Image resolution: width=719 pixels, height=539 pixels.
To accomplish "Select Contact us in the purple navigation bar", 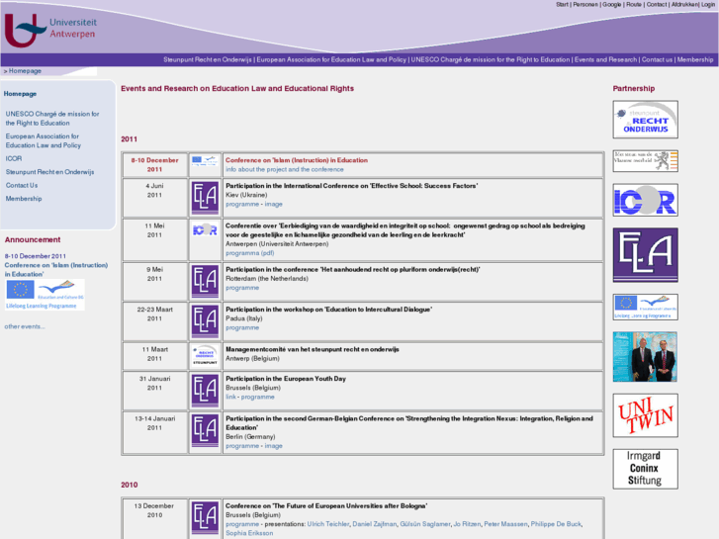I will coord(657,59).
